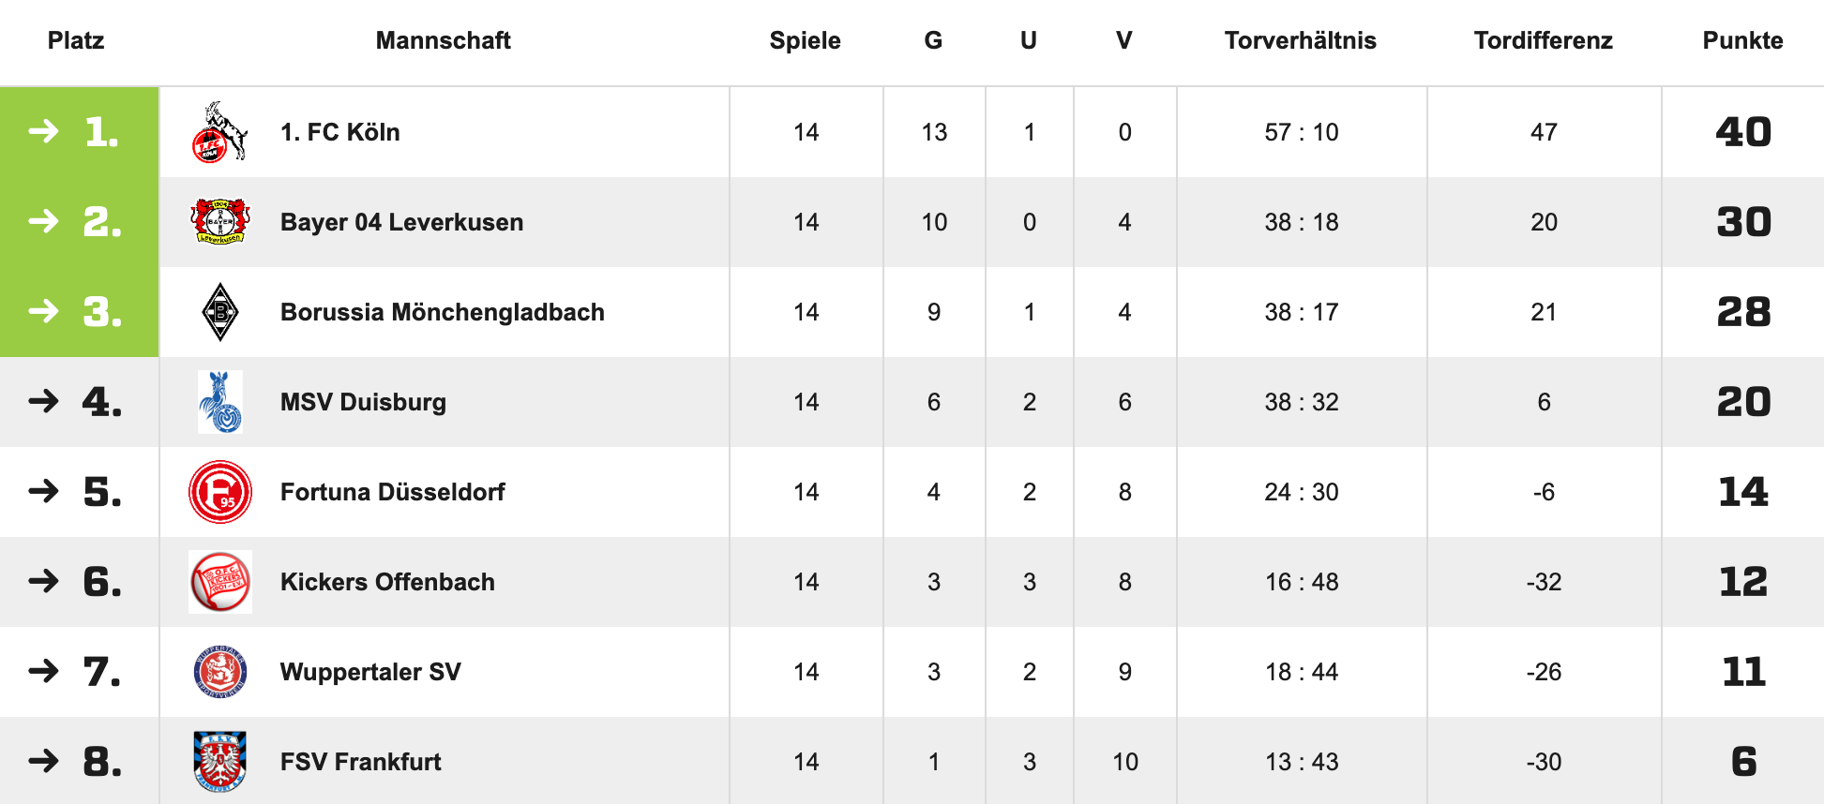This screenshot has width=1824, height=804.
Task: Click the Fortuna Düsseldorf F95 logo
Action: tap(219, 492)
